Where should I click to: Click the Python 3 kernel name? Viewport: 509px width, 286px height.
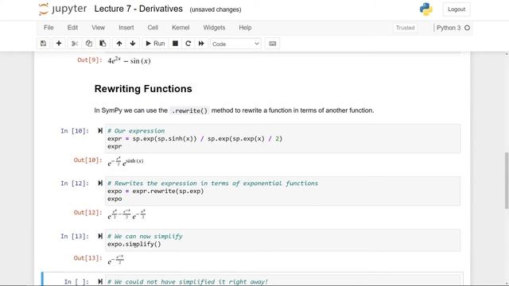coord(449,28)
